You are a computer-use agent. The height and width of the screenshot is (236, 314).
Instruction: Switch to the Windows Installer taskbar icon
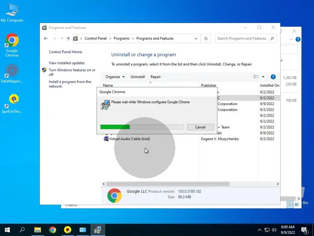click(98, 230)
